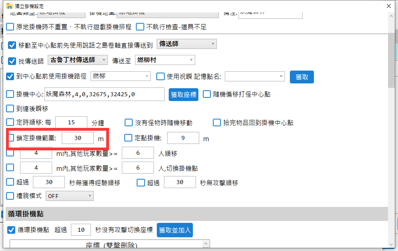The image size is (398, 251).
Task: Tick 隨機偏移打怪中心點 checkbox
Action: (x=207, y=94)
